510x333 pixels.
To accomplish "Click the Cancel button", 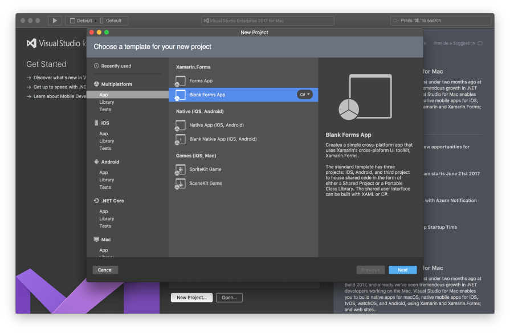I will 105,270.
